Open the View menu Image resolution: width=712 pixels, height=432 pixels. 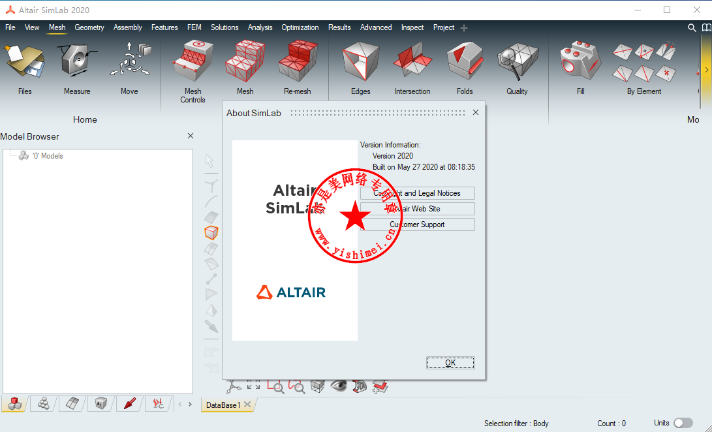32,27
